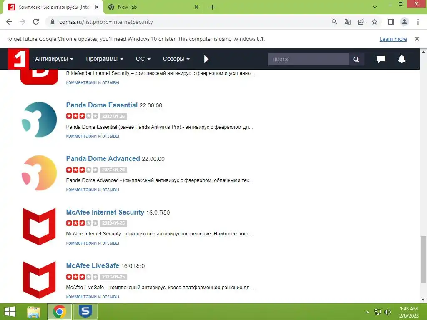Open the site search magnifier button
The width and height of the screenshot is (427, 320).
point(356,59)
